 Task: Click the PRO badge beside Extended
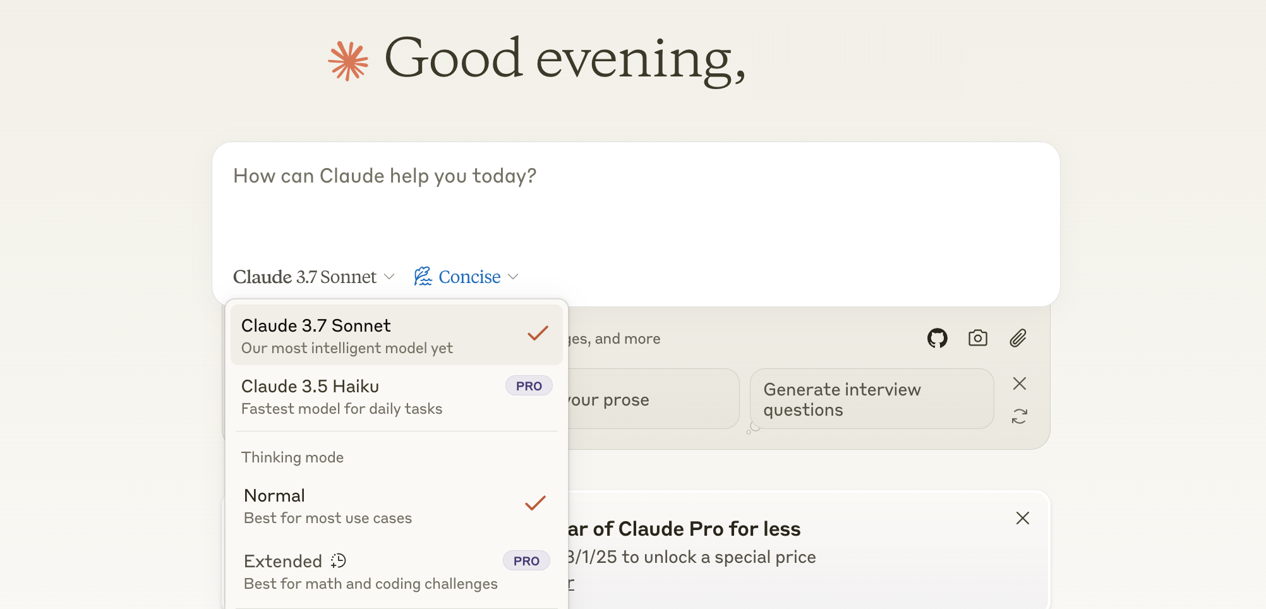[526, 561]
